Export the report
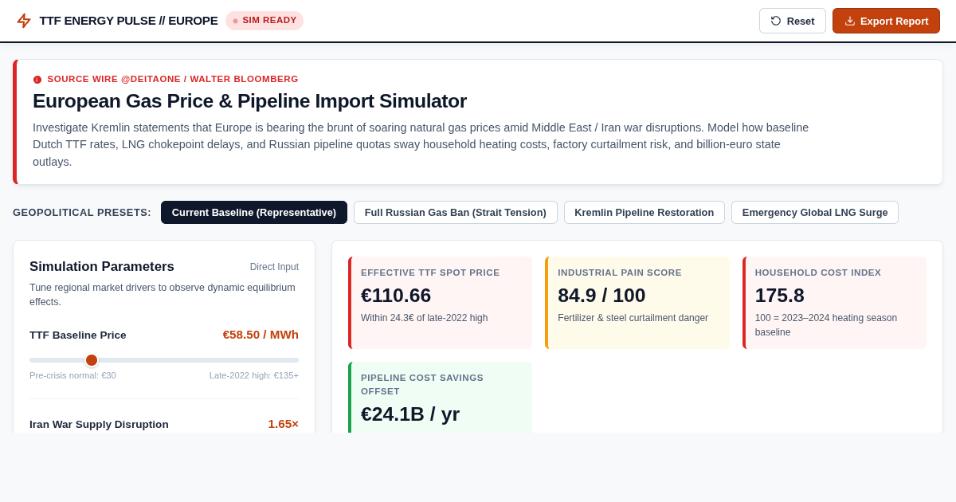 (886, 21)
